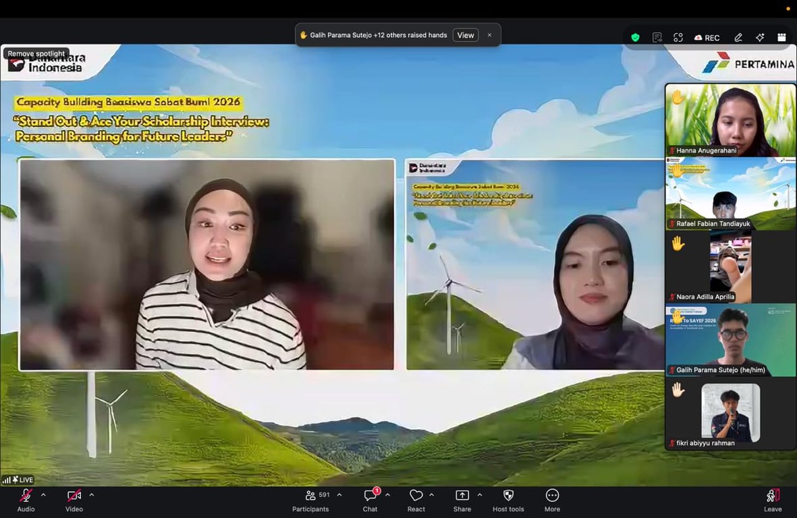797x518 pixels.
Task: Click the 'Capacity Building Beasiswa Sobat Bumi 2026' heading
Action: [128, 102]
